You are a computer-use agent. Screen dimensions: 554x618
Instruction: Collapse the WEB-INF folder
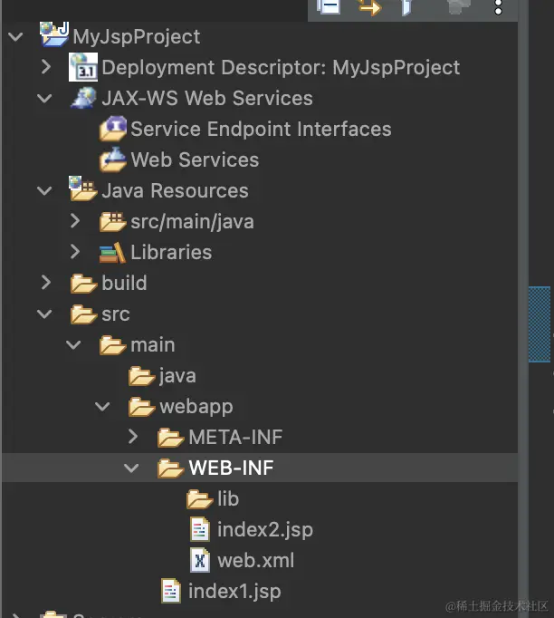click(x=132, y=468)
